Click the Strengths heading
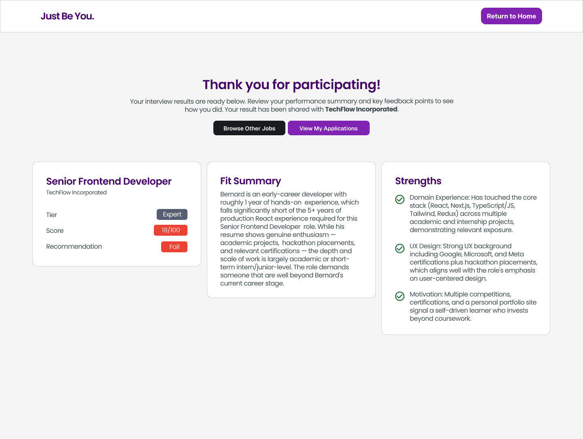Screen dimensions: 583x439 418,181
